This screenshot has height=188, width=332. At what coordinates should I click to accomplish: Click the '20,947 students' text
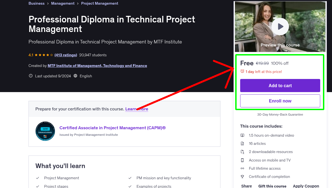[x=93, y=55]
